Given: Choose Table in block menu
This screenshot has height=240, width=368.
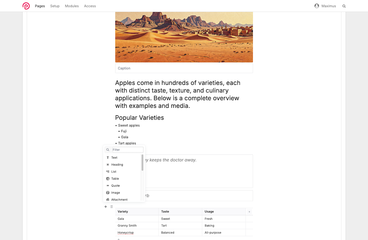Looking at the screenshot, I should coord(123,179).
